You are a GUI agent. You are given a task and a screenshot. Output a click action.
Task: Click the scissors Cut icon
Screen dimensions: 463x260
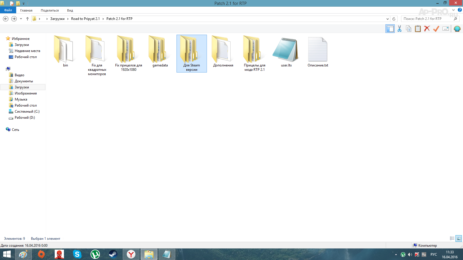pyautogui.click(x=399, y=29)
